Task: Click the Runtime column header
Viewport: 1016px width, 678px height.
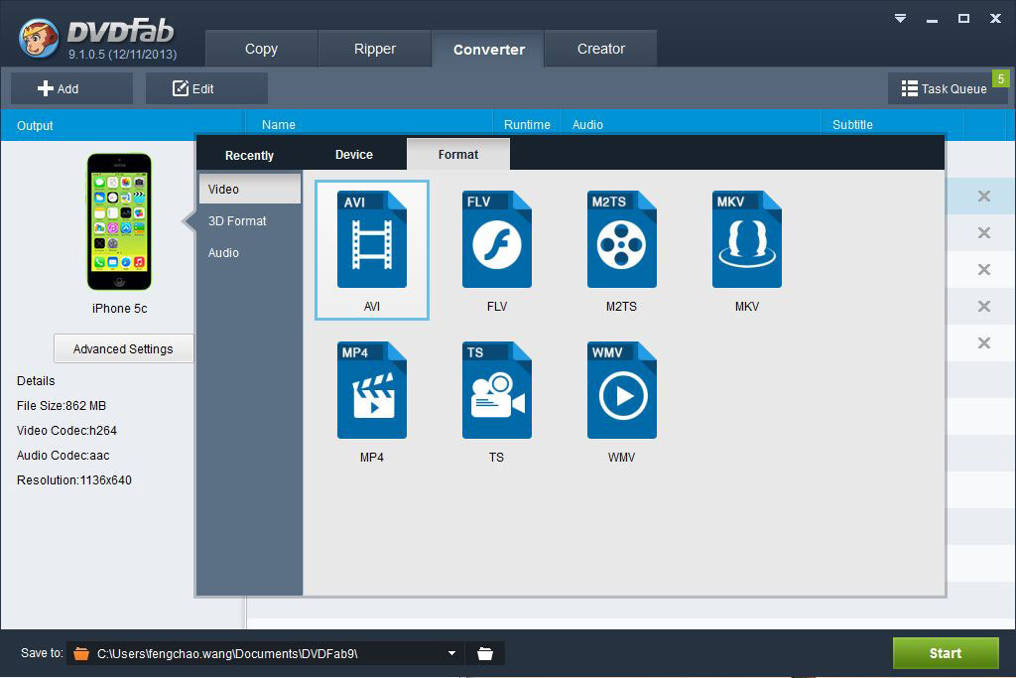Action: click(527, 124)
